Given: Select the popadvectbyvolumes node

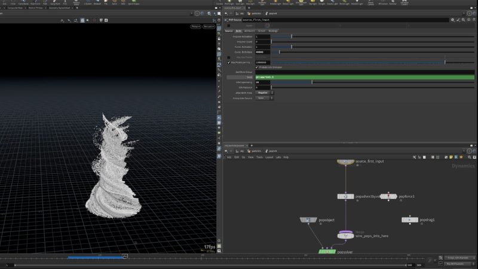Looking at the screenshot, I should click(x=345, y=196).
